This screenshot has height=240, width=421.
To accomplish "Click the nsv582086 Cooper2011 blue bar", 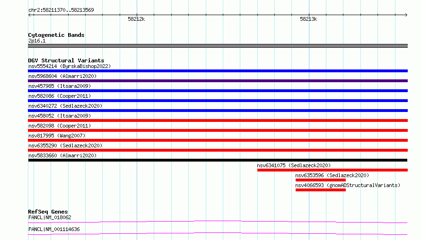I will click(218, 101).
